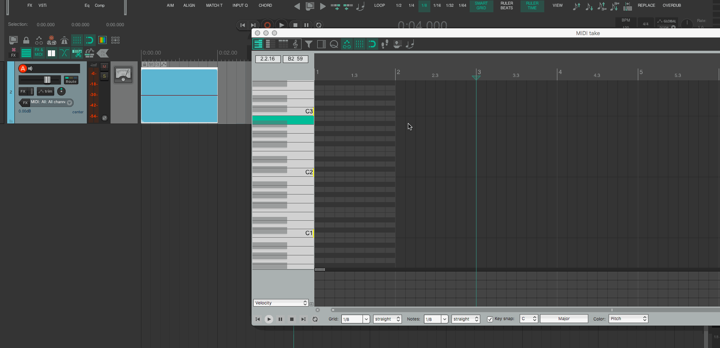
Task: Click the record button in main transport
Action: click(x=267, y=25)
